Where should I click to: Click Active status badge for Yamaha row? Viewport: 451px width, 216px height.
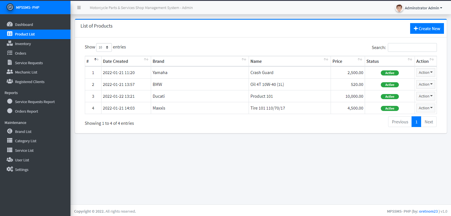[390, 73]
